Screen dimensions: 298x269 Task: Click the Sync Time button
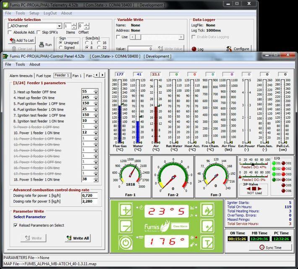(x=270, y=248)
